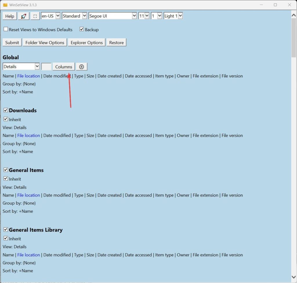Click the scrollbar up arrow
The width and height of the screenshot is (297, 283).
pos(294,15)
